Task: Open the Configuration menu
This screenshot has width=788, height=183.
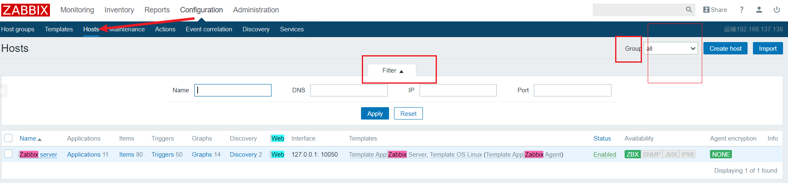Action: point(201,10)
